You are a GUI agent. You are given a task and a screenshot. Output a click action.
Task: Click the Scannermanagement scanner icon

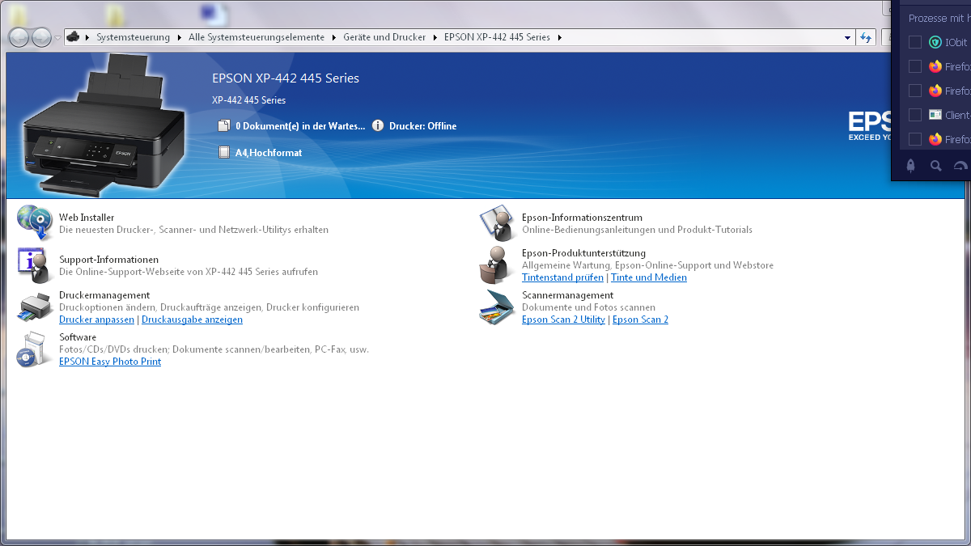pos(497,307)
